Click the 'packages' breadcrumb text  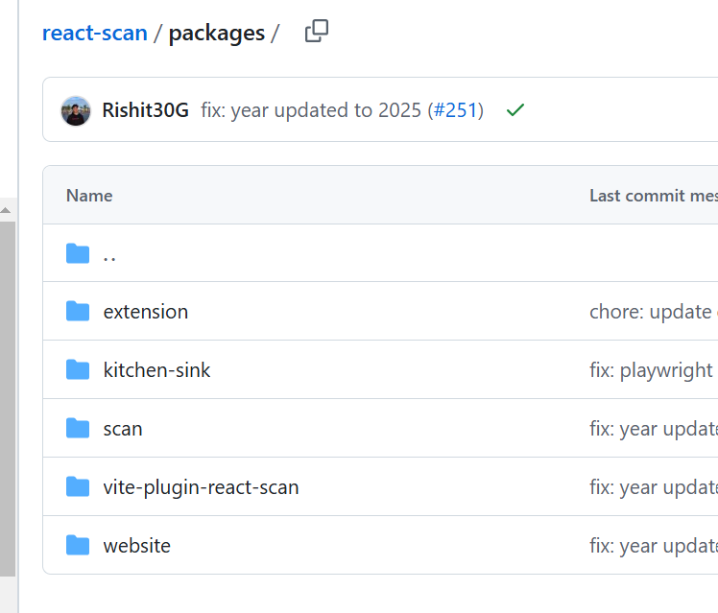click(217, 34)
